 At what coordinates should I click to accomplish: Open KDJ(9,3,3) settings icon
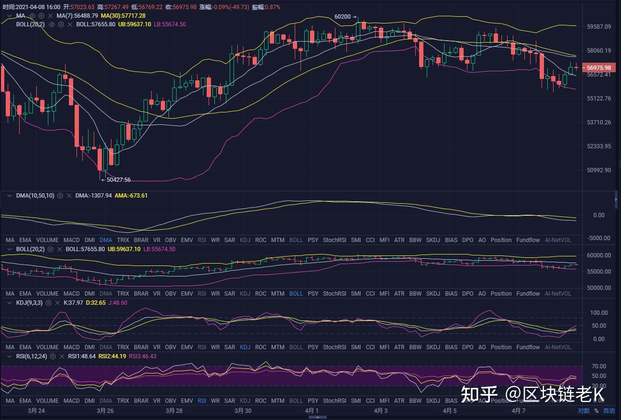click(47, 303)
